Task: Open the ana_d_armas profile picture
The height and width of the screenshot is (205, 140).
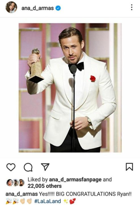Action: [11, 7]
